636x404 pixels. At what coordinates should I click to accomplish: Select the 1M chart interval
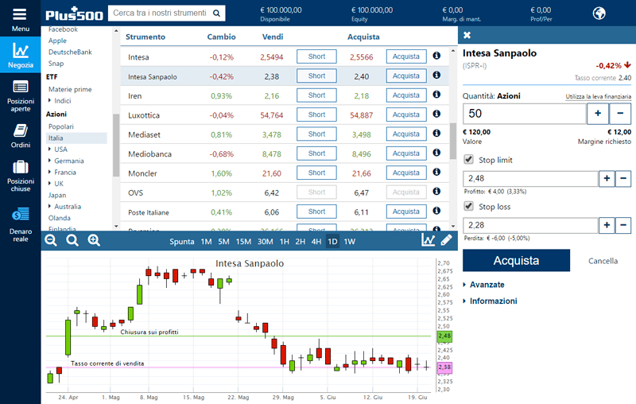[206, 242]
